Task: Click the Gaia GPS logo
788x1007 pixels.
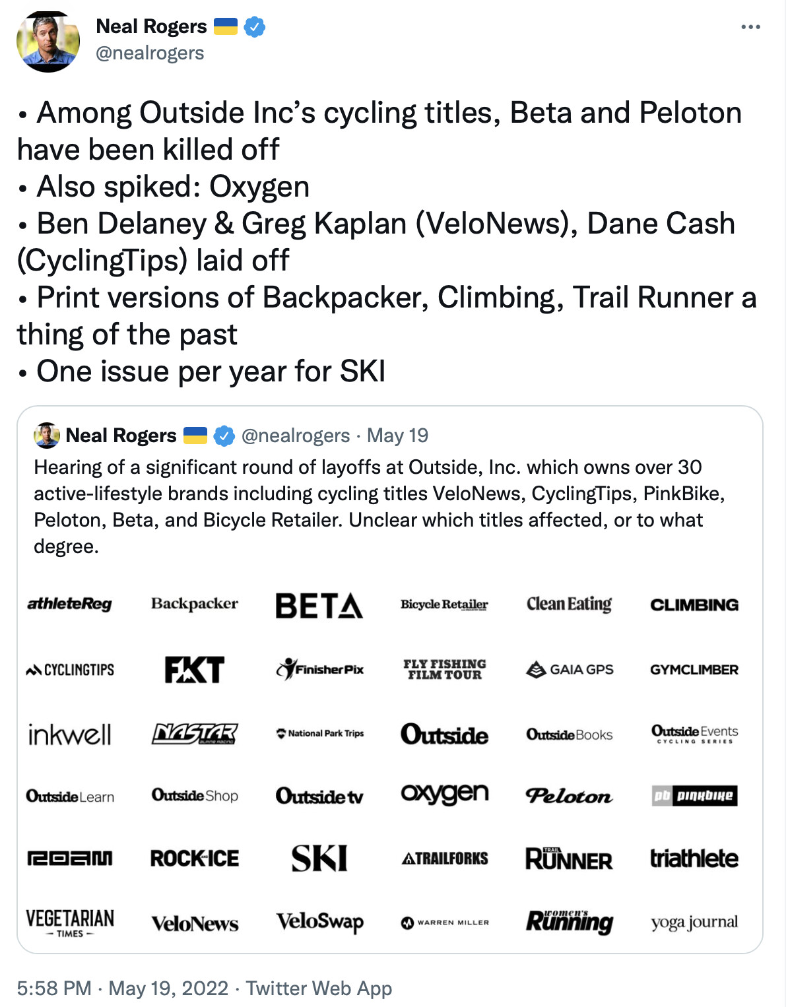Action: (570, 669)
